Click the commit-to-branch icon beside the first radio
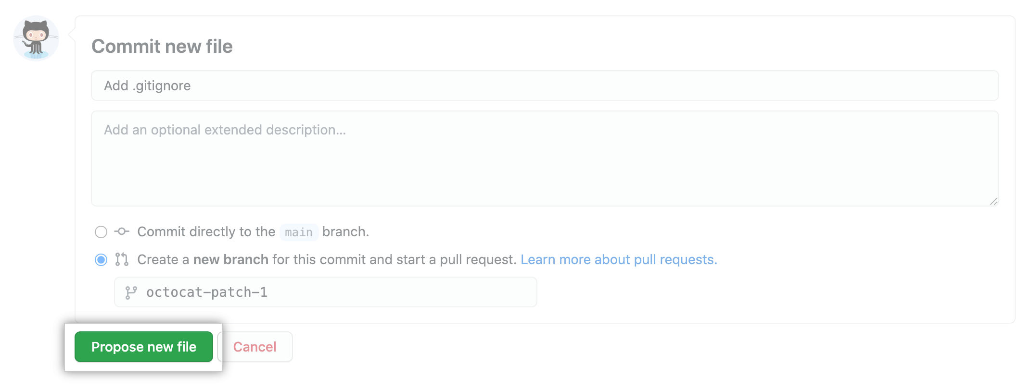This screenshot has width=1031, height=389. (x=121, y=231)
